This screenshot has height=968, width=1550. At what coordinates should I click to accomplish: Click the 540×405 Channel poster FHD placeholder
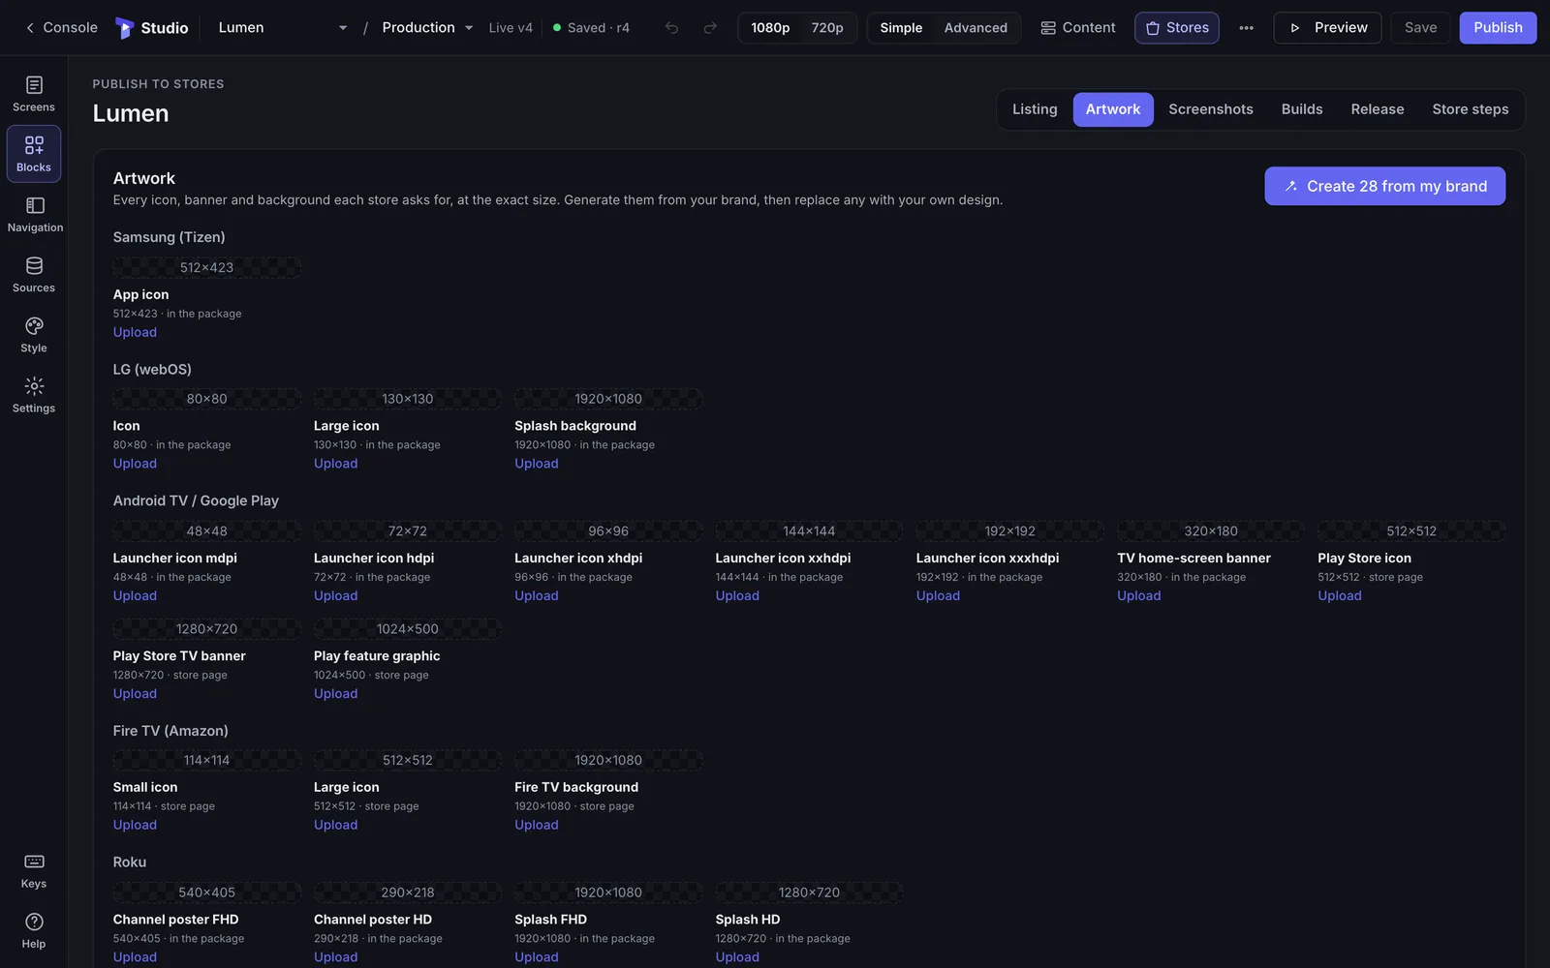coord(206,892)
